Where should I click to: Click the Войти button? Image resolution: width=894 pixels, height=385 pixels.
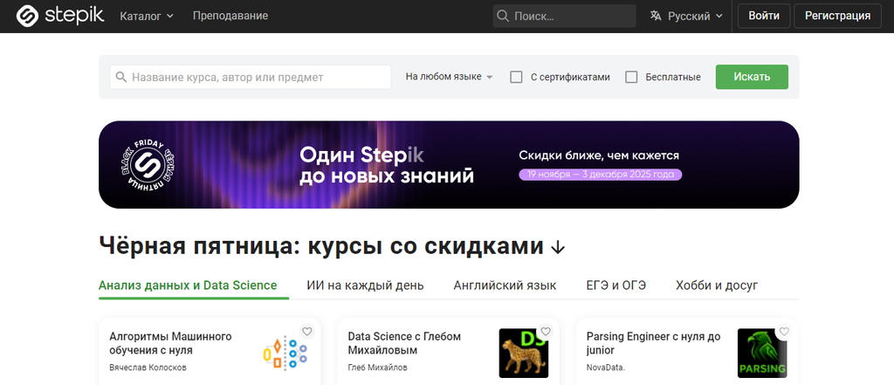pyautogui.click(x=764, y=16)
